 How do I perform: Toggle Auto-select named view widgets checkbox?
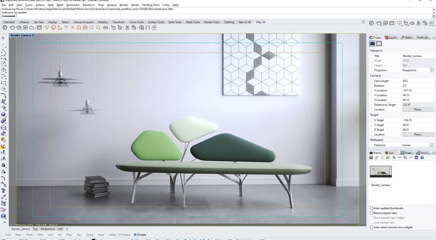click(371, 227)
